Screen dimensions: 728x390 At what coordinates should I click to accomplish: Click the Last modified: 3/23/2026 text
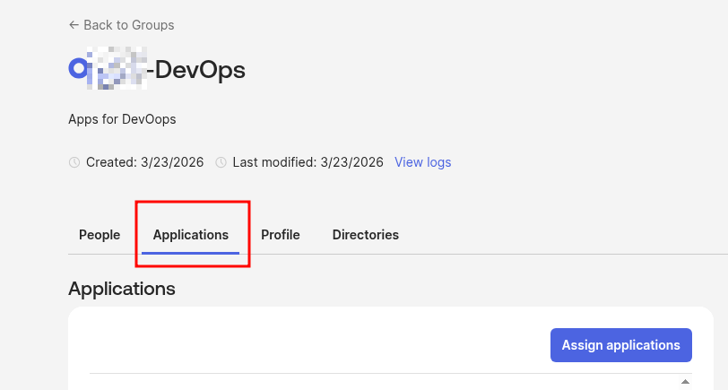pyautogui.click(x=308, y=162)
